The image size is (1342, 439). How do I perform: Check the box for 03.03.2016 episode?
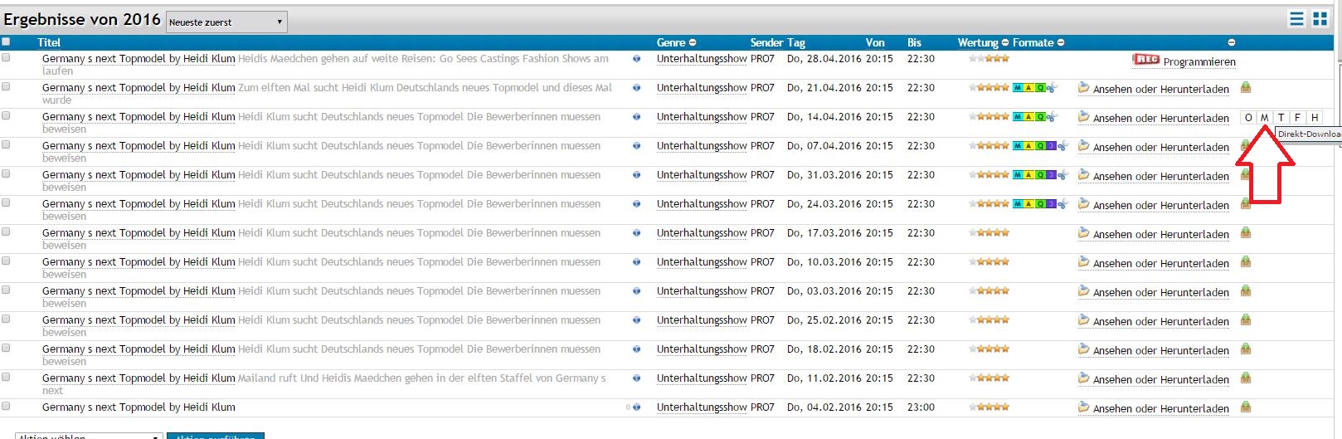6,290
